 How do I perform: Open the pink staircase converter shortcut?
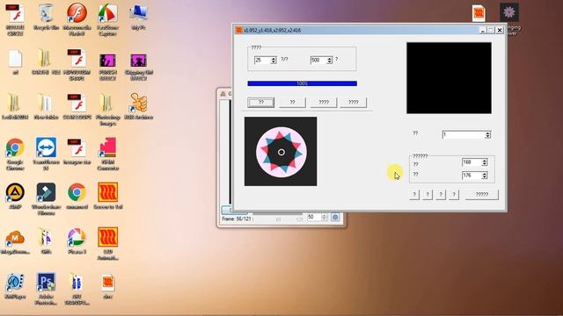click(x=107, y=147)
